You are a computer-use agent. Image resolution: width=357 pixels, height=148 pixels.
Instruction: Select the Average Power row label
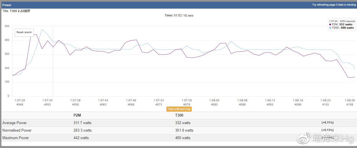(14, 123)
